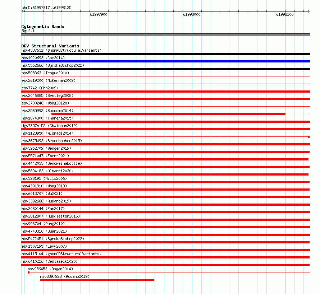The image size is (320, 294).
Task: Open variant nsv508363 (Teague2010)
Action: tap(45, 73)
